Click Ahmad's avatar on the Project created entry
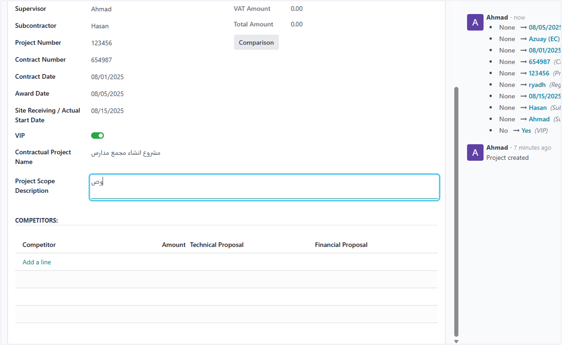The height and width of the screenshot is (345, 562). (x=475, y=152)
